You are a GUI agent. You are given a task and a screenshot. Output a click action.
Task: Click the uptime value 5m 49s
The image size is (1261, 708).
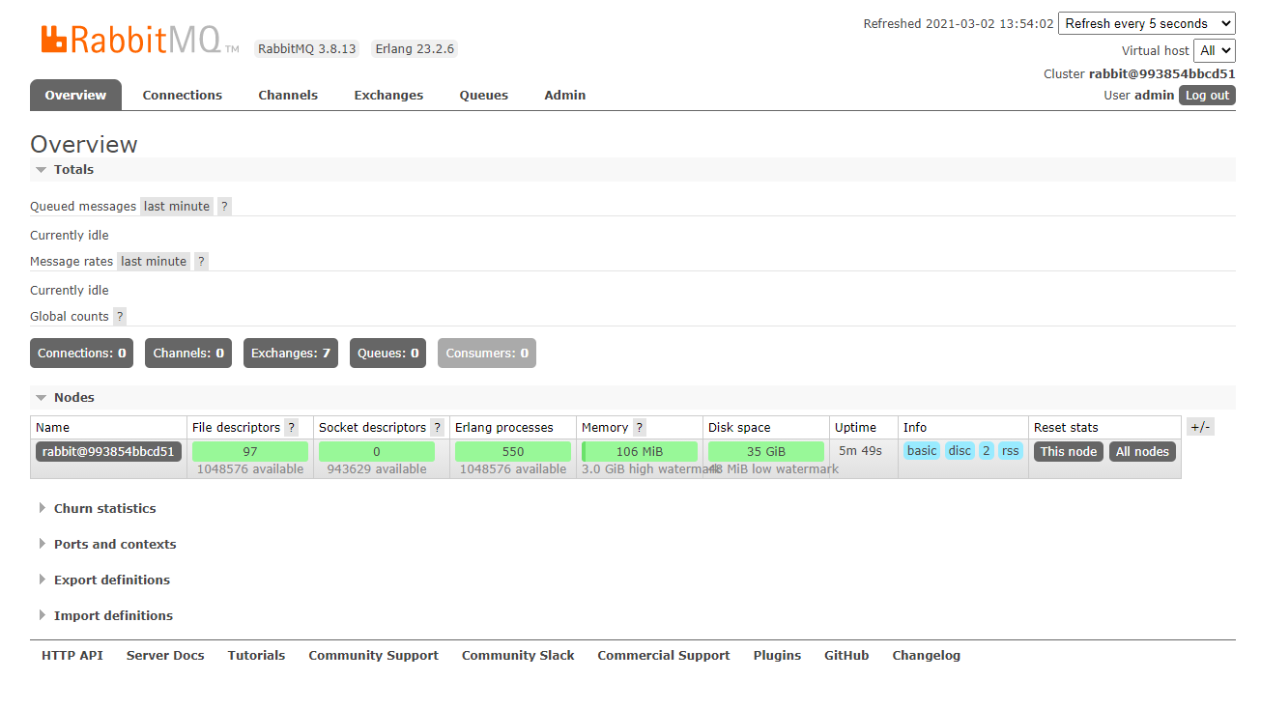[860, 450]
